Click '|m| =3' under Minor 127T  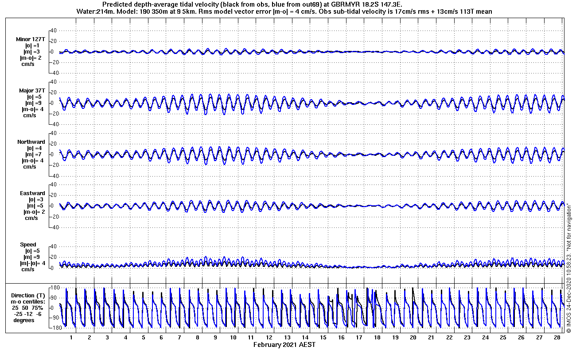(32, 52)
